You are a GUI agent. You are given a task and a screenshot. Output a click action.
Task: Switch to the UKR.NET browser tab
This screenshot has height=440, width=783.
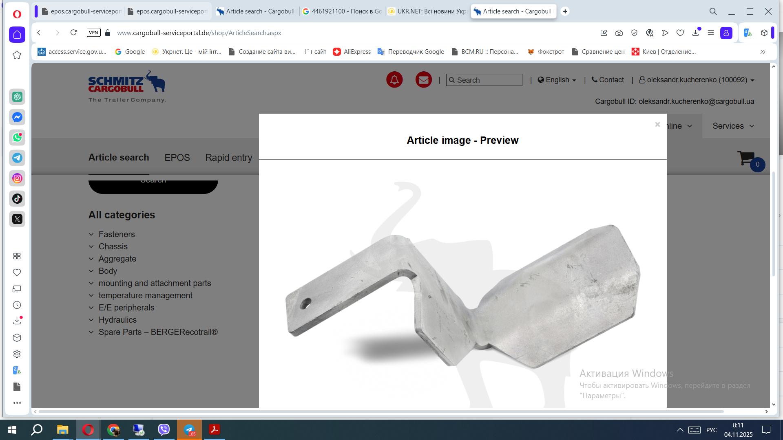427,11
